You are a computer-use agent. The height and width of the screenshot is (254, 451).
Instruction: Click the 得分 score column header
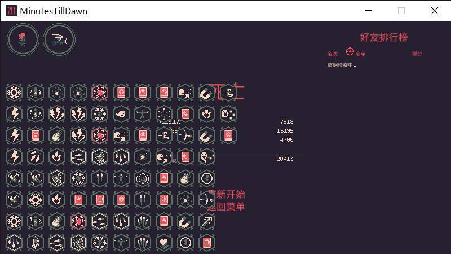point(417,54)
